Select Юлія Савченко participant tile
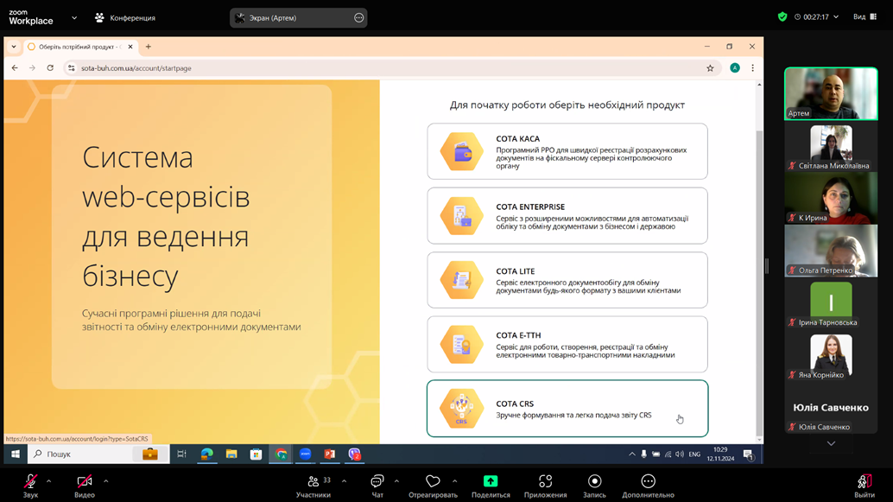 coord(831,408)
